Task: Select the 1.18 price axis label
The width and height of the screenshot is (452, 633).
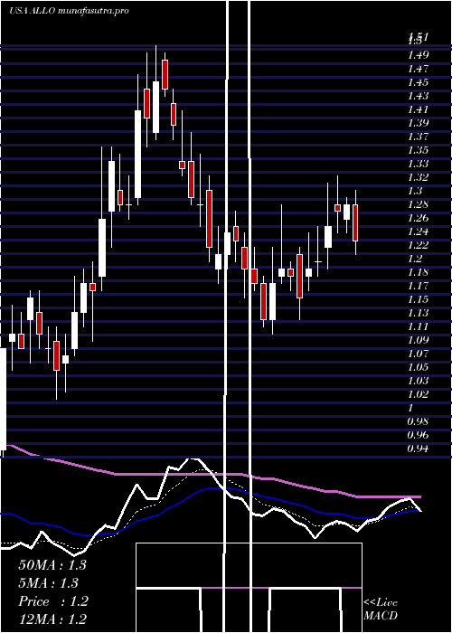Action: 418,272
